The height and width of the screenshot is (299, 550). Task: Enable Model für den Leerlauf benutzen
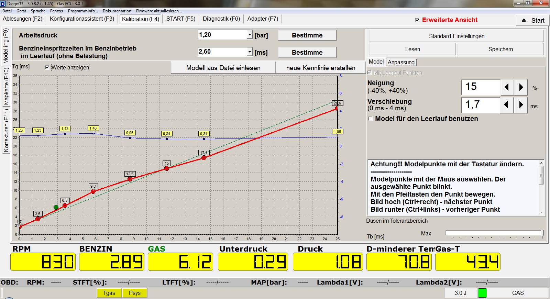coord(370,119)
